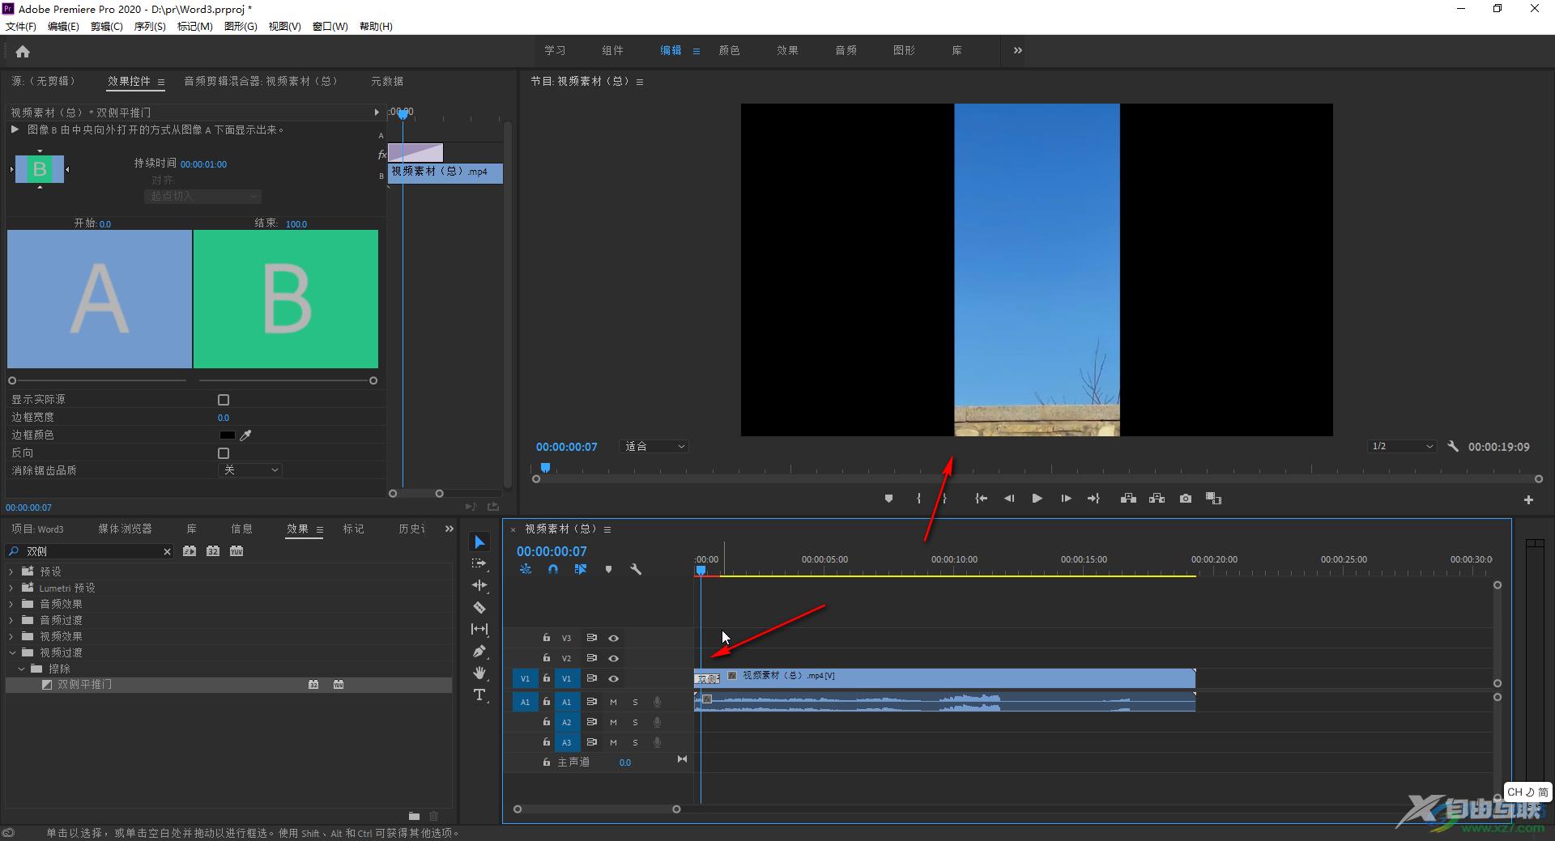
Task: Open comparison view icon
Action: pos(1213,499)
